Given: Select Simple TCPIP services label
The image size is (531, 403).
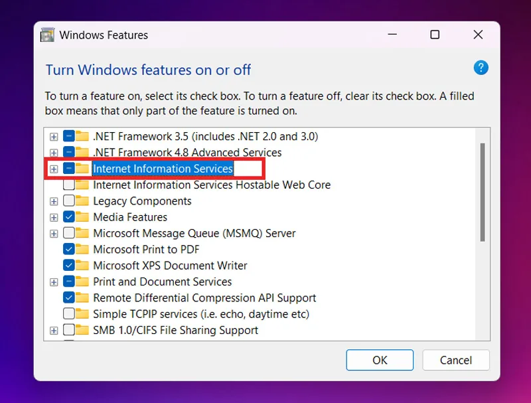Looking at the screenshot, I should pyautogui.click(x=201, y=314).
